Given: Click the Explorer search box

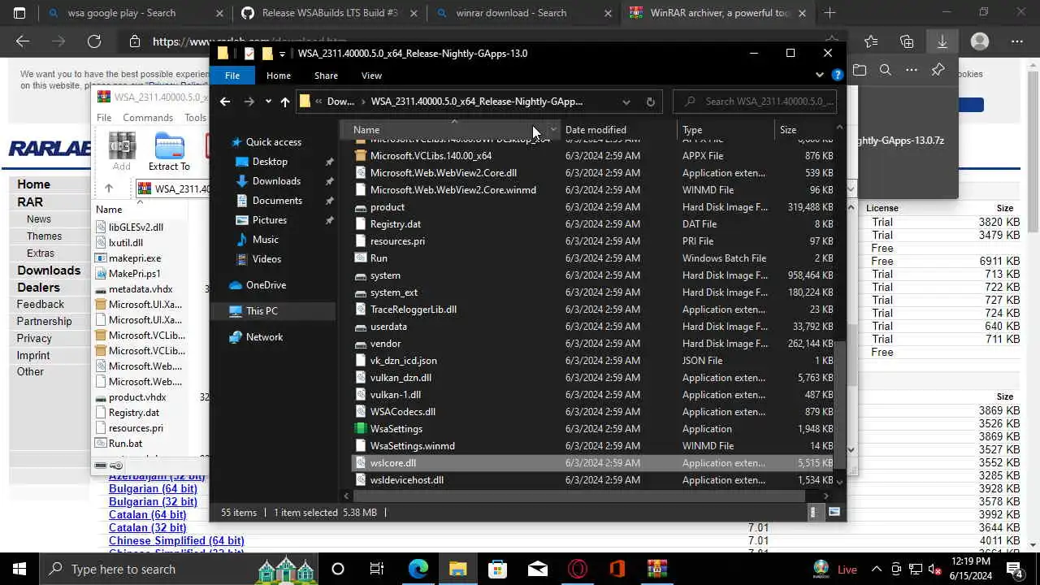Looking at the screenshot, I should 756,102.
